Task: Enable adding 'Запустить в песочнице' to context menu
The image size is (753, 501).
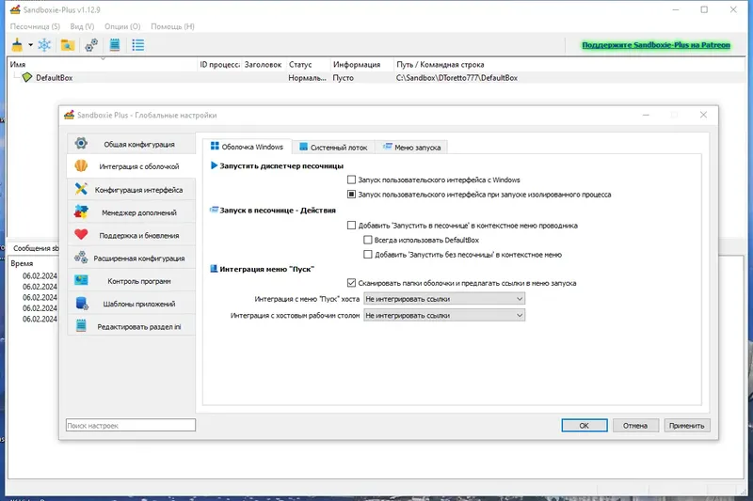Action: 351,226
